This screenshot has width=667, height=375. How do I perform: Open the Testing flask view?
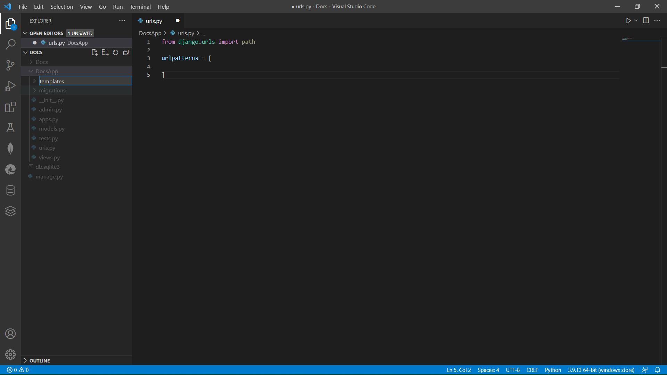pos(10,128)
